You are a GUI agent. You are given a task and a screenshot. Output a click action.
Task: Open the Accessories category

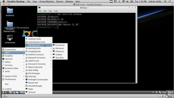click(13, 50)
